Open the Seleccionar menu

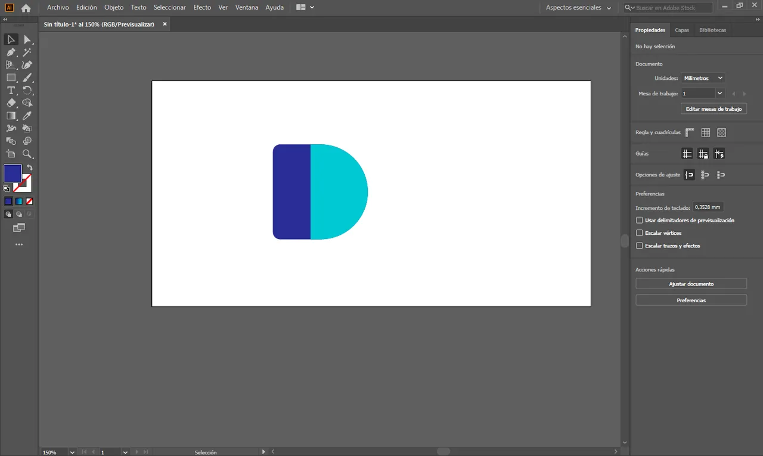[x=170, y=8]
